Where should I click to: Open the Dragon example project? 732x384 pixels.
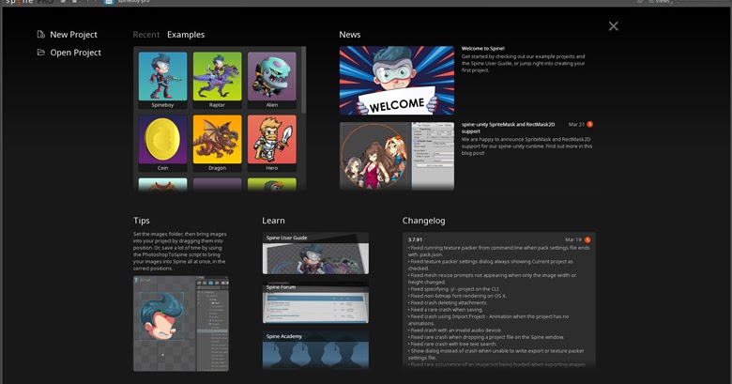[x=217, y=143]
